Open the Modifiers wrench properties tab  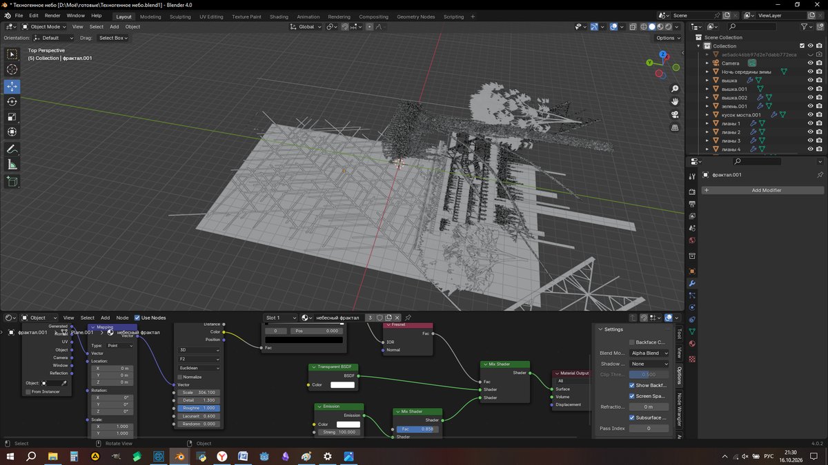coord(692,283)
